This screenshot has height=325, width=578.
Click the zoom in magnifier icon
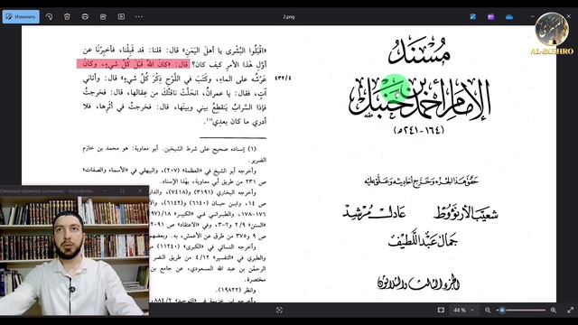click(x=554, y=311)
